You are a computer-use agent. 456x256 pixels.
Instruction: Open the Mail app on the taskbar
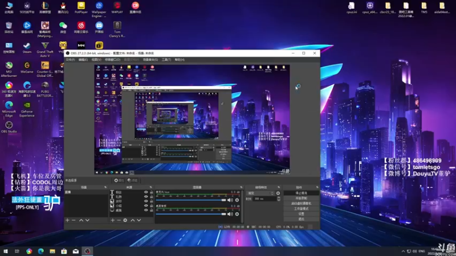point(76,251)
